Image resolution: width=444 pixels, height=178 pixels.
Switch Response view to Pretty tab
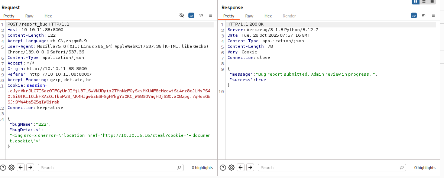click(229, 16)
